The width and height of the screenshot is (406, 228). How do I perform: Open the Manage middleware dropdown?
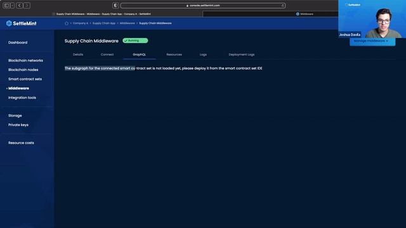(372, 41)
